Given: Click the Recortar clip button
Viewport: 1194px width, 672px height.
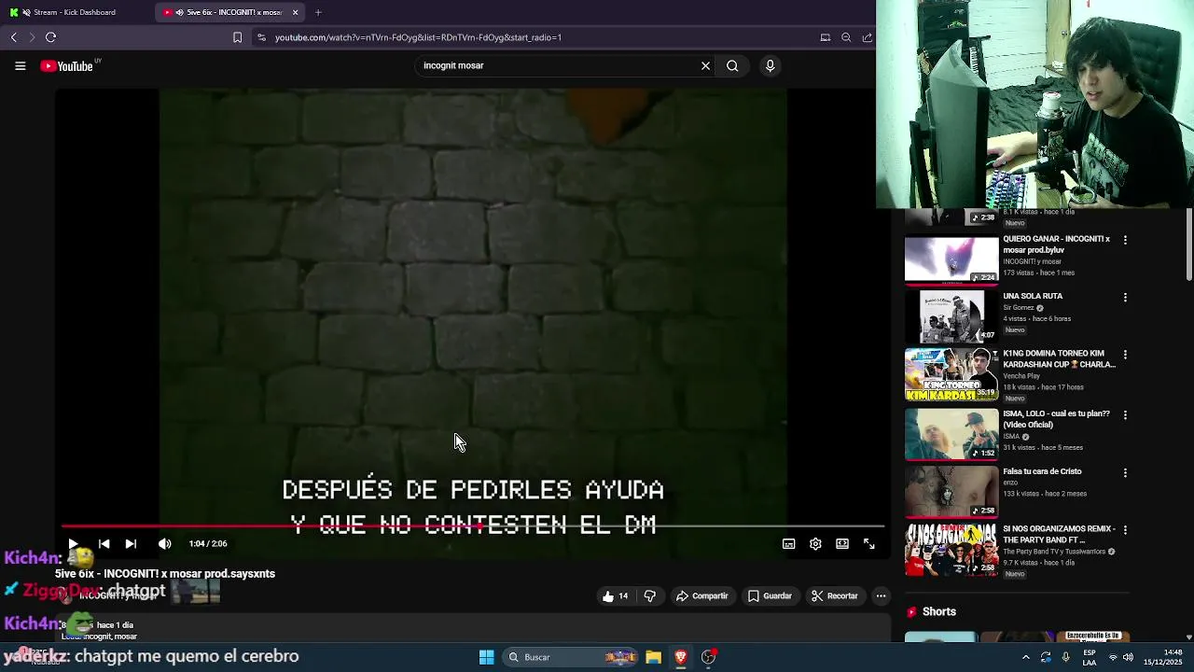Looking at the screenshot, I should coord(834,596).
